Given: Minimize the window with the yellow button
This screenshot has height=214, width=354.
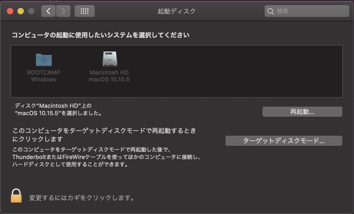Looking at the screenshot, I should [20, 11].
